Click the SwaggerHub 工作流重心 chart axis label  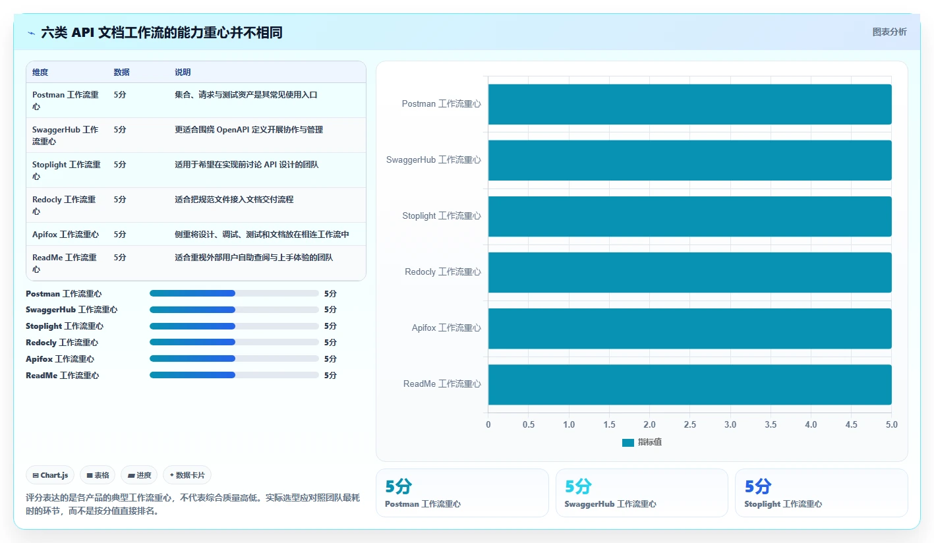tap(434, 160)
